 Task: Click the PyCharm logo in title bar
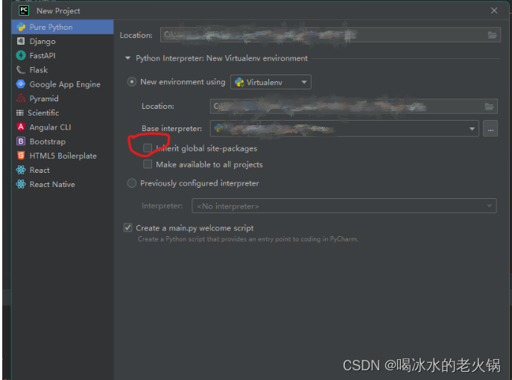click(x=24, y=10)
